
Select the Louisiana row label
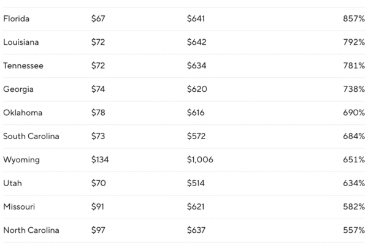click(x=20, y=42)
